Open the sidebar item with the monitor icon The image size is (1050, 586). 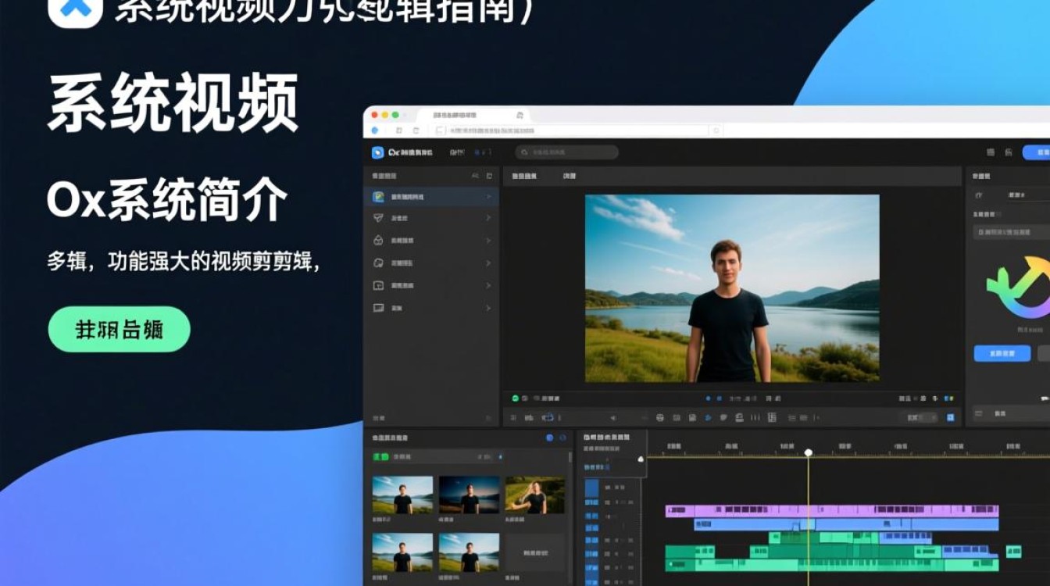pyautogui.click(x=430, y=308)
